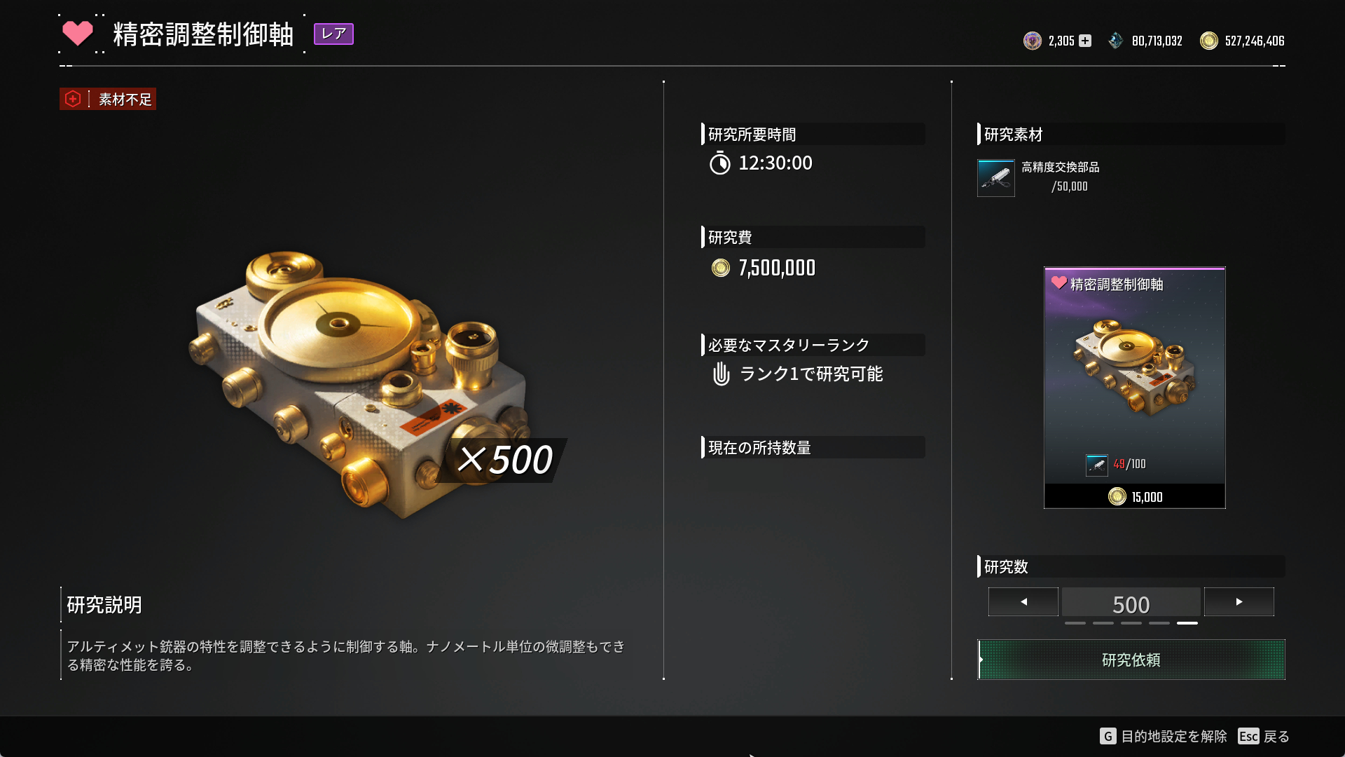Select the last quantity step indicator dash
1345x757 pixels.
pyautogui.click(x=1187, y=622)
